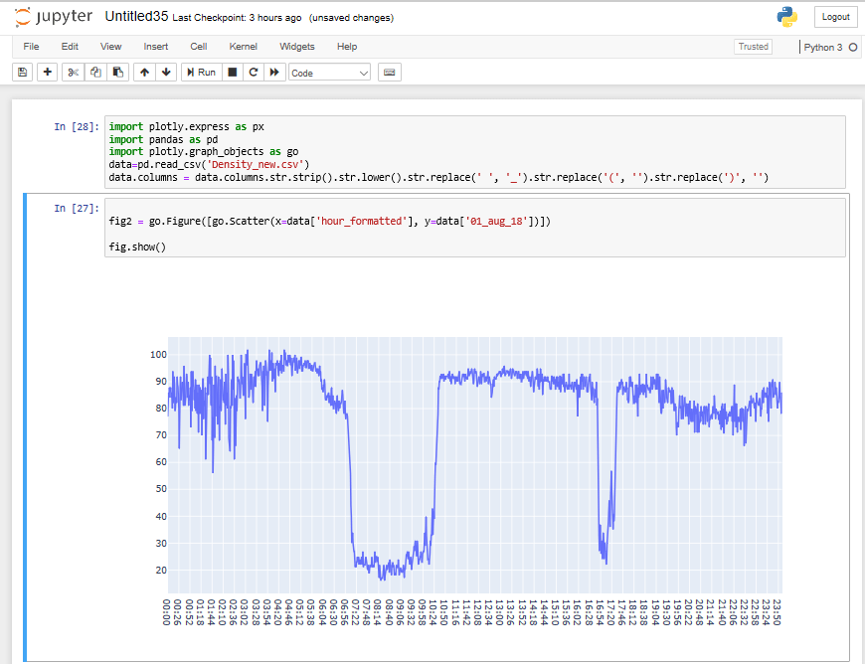Move selected cell down arrow

pos(166,73)
